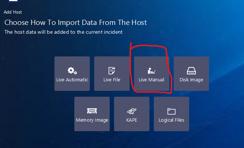Click the Choose How To Import Data heading
244x148 pixels.
point(75,23)
